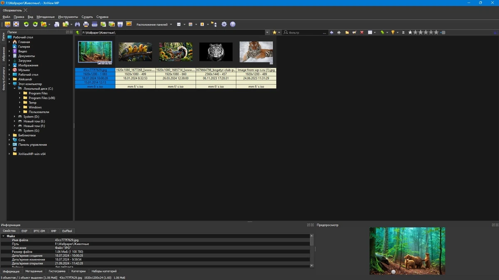Click the fullscreen view icon

click(16, 24)
